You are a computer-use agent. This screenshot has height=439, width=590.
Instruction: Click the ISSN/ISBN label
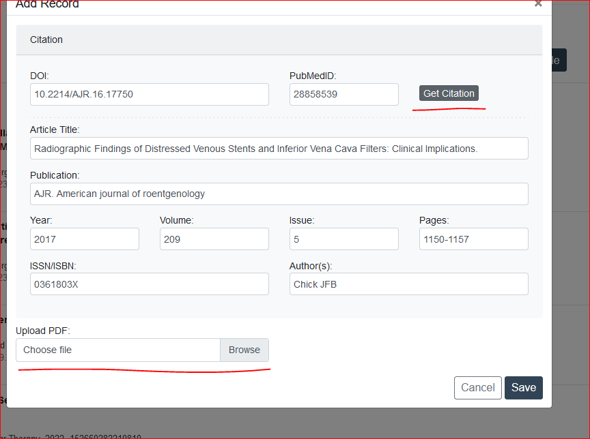(53, 266)
